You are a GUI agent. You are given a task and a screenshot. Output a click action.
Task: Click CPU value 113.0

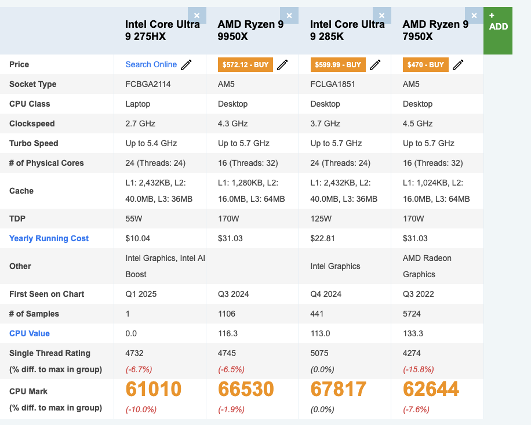point(320,333)
